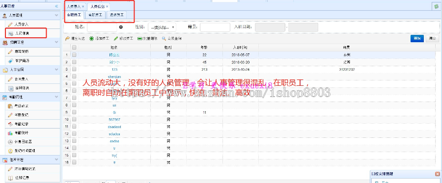Close the 日程安排提醒 panel

click(x=437, y=174)
